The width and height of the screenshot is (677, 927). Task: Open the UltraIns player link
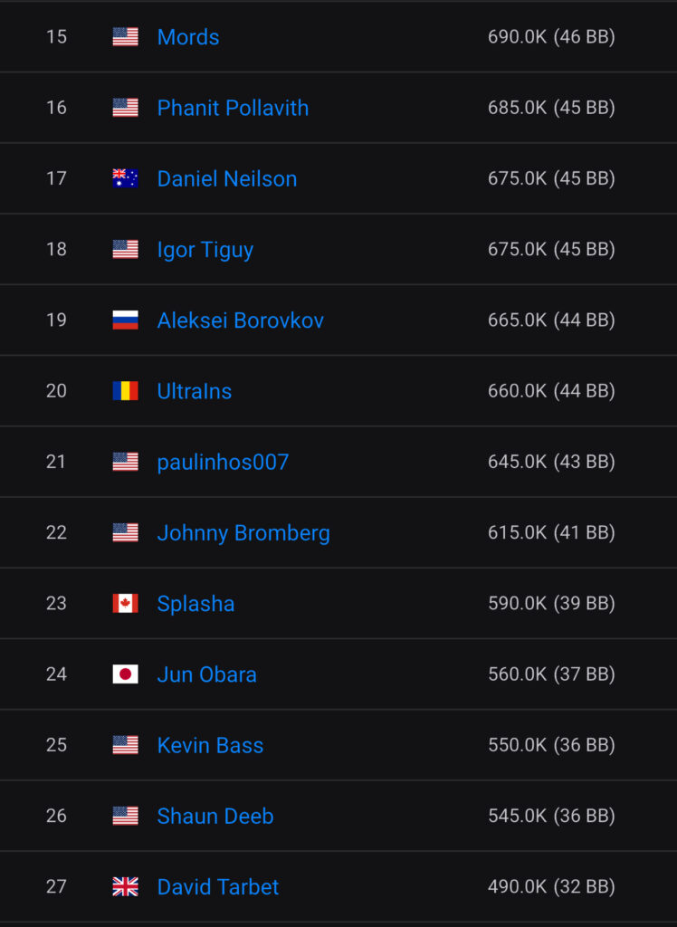click(194, 391)
